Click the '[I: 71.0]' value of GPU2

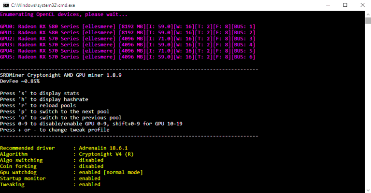[160, 39]
